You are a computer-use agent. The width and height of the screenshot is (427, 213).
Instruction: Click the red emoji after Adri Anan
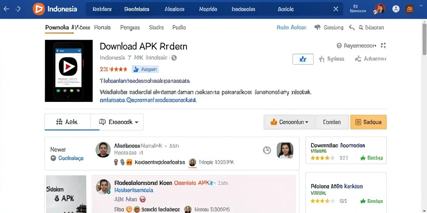(x=143, y=199)
